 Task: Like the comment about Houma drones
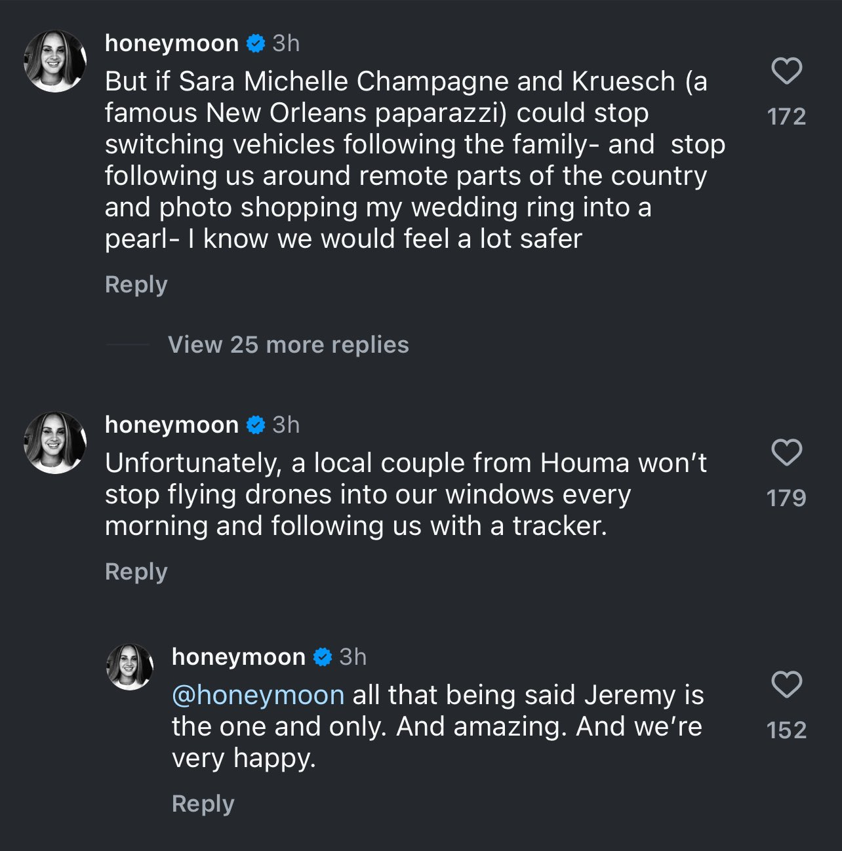786,452
